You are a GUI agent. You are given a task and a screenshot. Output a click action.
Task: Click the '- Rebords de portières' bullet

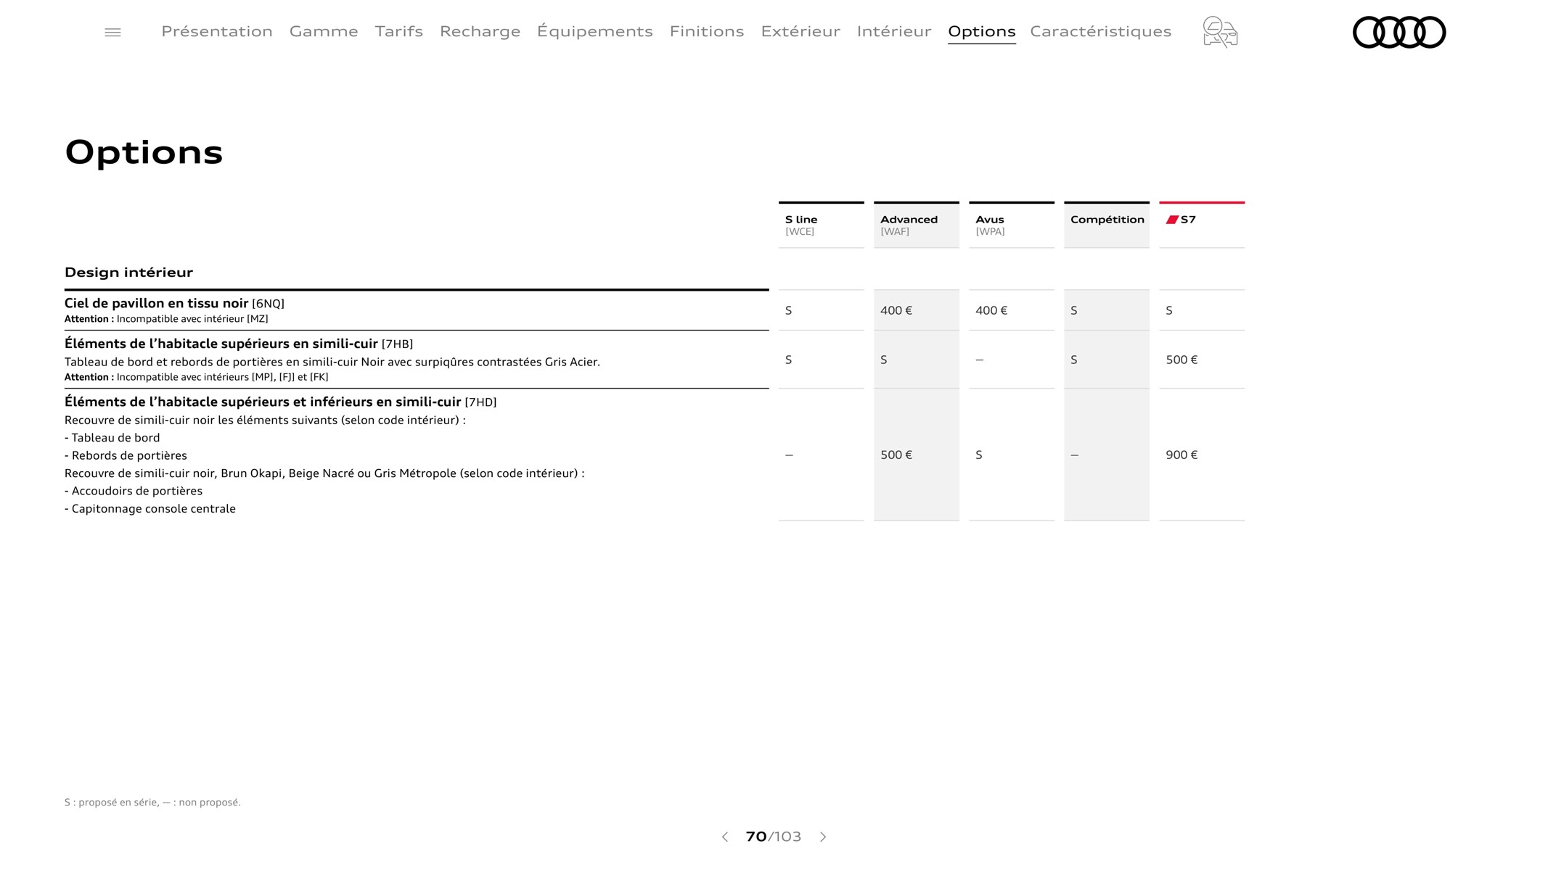pyautogui.click(x=126, y=455)
